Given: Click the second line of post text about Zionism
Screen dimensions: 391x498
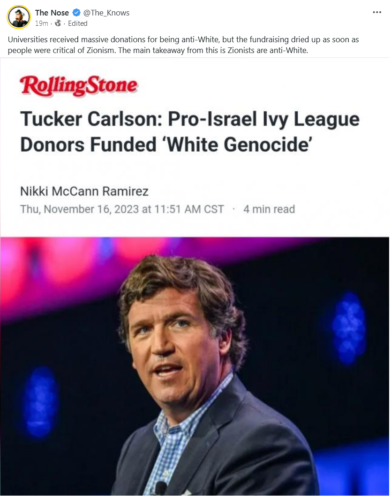Looking at the screenshot, I should [x=158, y=51].
